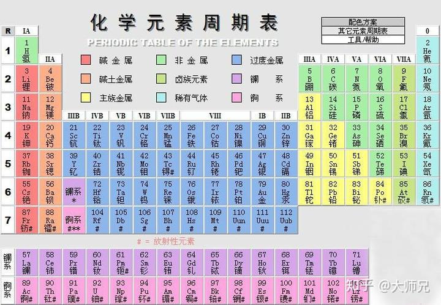Image resolution: width=441 pixels, height=305 pixels.
Task: Click the orange 碱土金属 legend swatch
Action: (86, 79)
